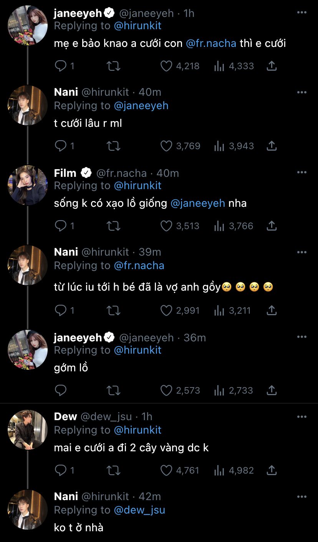
Task: Like Nani's tweet with pleading emojis
Action: coord(166,311)
